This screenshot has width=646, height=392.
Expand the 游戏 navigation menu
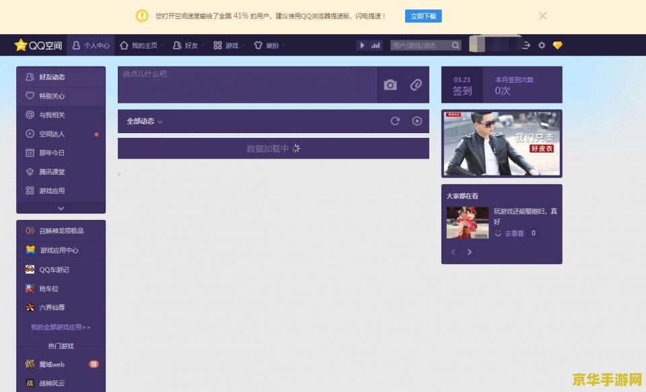[x=228, y=45]
